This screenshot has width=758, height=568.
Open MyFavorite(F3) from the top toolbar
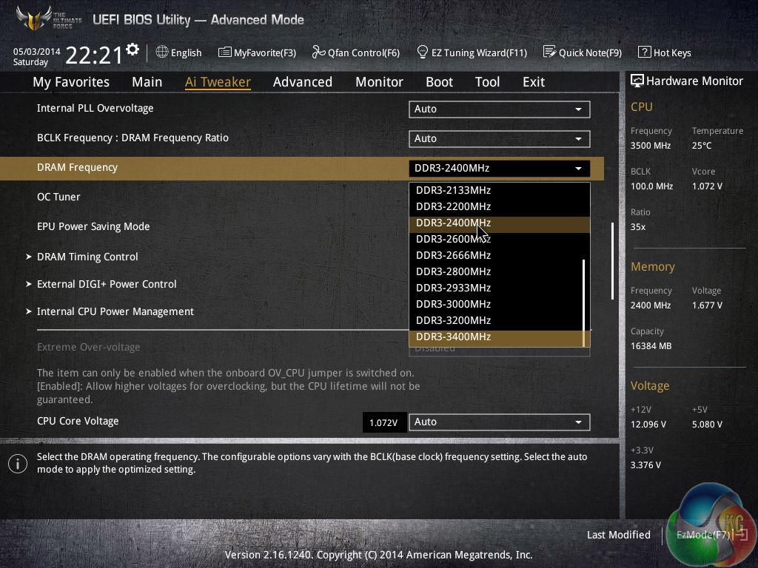pos(257,53)
